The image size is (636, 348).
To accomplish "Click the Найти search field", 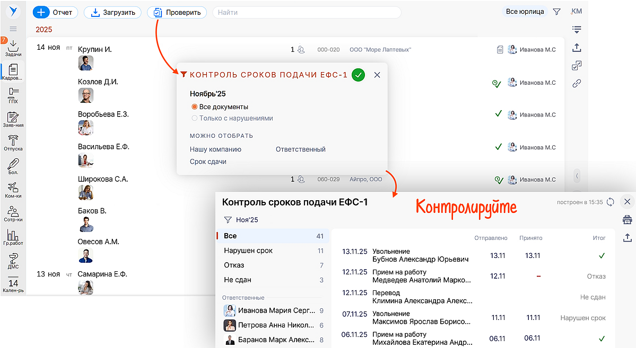I will point(307,12).
